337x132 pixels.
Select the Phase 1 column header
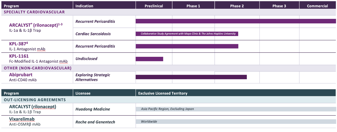tap(193, 6)
